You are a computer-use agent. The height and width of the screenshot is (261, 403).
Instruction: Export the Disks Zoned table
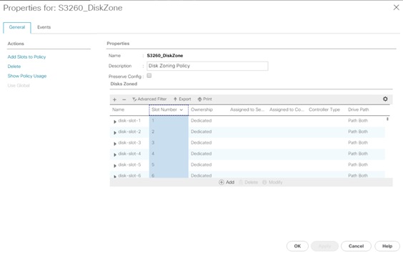182,99
